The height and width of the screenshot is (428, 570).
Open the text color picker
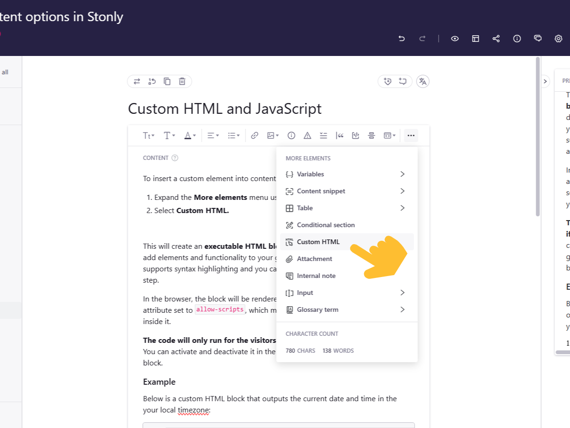[x=189, y=135]
